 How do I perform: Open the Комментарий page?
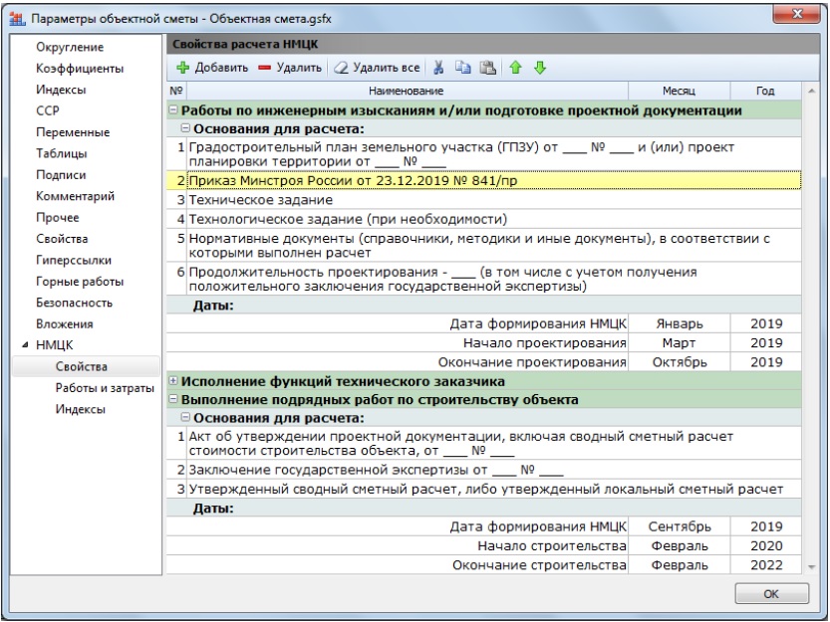click(x=75, y=196)
